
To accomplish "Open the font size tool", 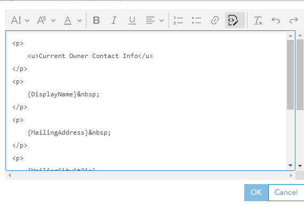I will coord(16,20).
